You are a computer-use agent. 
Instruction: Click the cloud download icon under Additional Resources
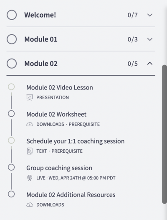[30, 205]
